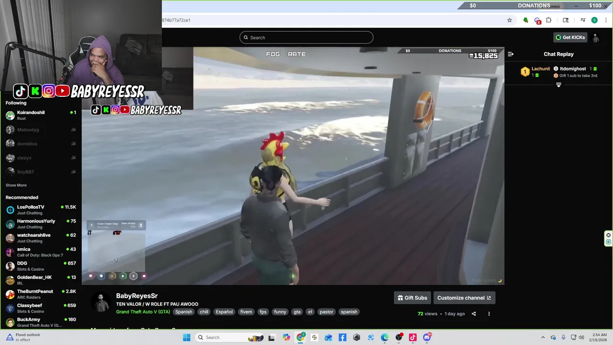
Task: Click the Gift Subs button
Action: (412, 298)
